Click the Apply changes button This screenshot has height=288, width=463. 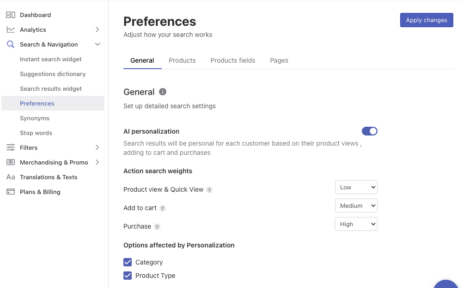[x=426, y=20]
